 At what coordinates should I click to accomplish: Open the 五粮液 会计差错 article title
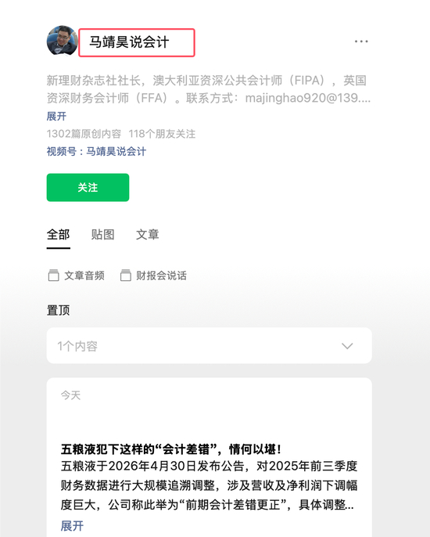point(171,449)
